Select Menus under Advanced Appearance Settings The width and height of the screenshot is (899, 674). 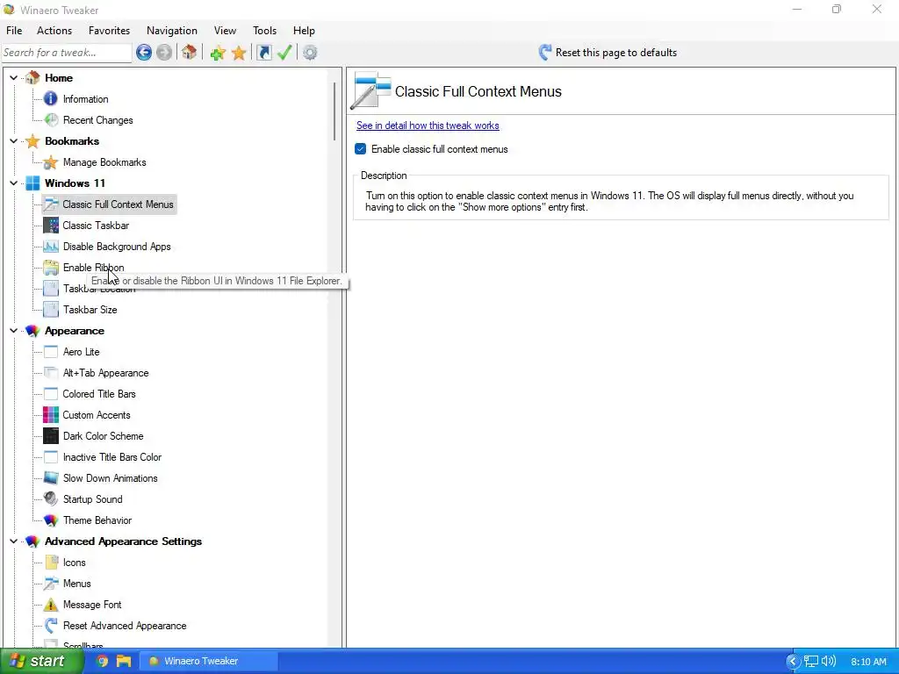click(x=77, y=584)
